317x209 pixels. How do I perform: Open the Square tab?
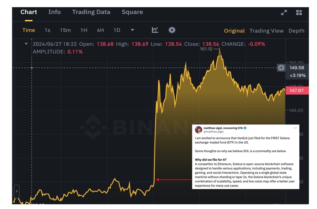click(x=132, y=12)
